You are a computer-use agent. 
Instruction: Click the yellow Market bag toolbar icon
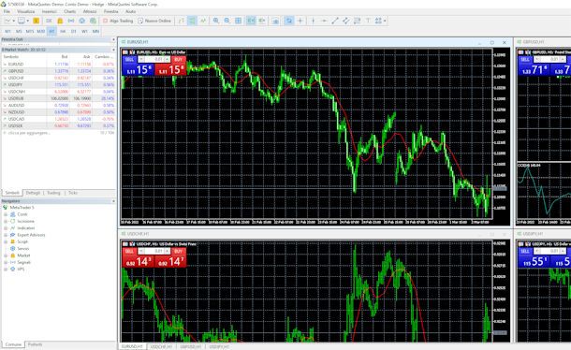click(x=60, y=21)
